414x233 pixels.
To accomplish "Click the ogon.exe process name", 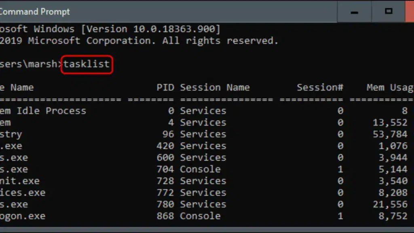I will [x=23, y=216].
